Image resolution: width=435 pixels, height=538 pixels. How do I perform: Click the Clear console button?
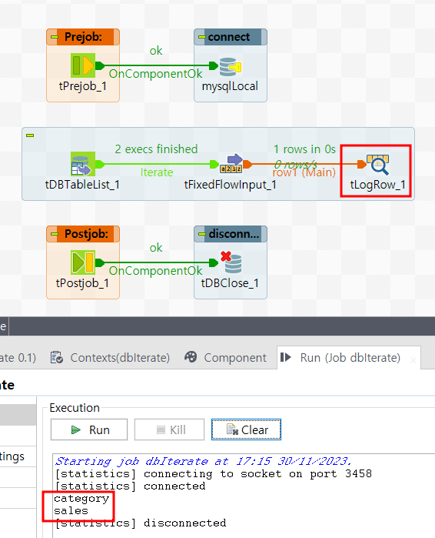[246, 429]
